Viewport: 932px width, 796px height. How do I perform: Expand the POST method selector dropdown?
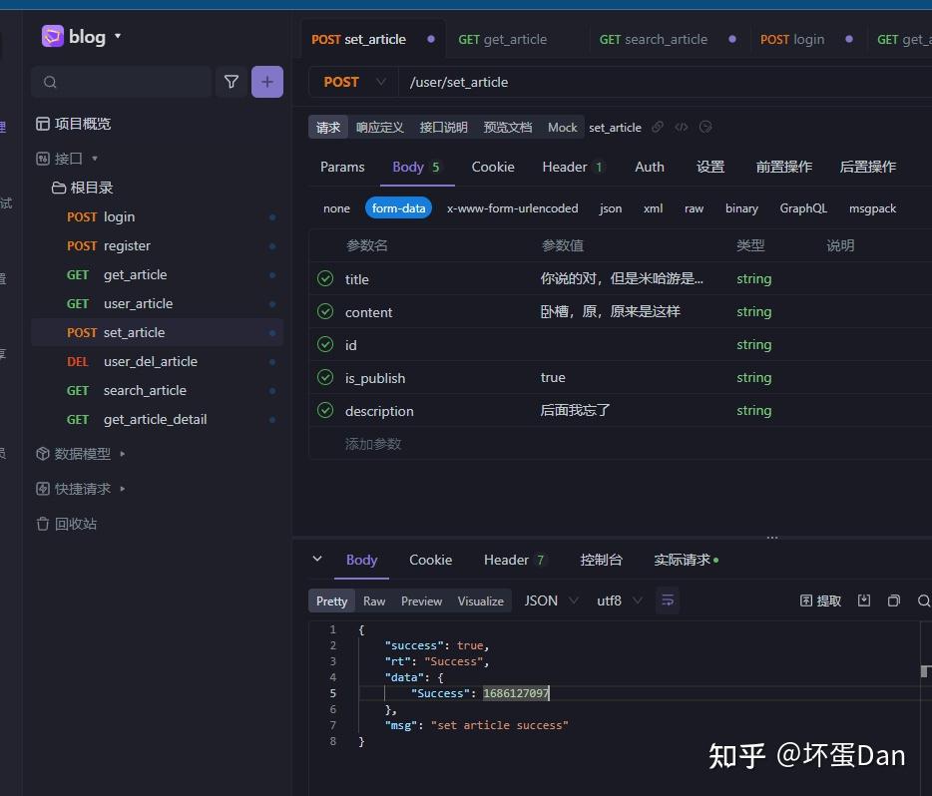[380, 82]
